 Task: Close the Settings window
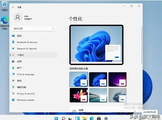click(x=139, y=6)
